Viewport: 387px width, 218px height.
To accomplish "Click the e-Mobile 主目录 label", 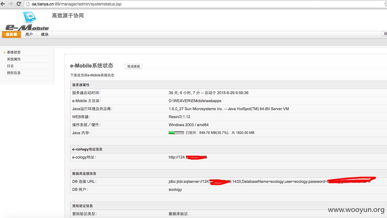I will click(x=87, y=101).
